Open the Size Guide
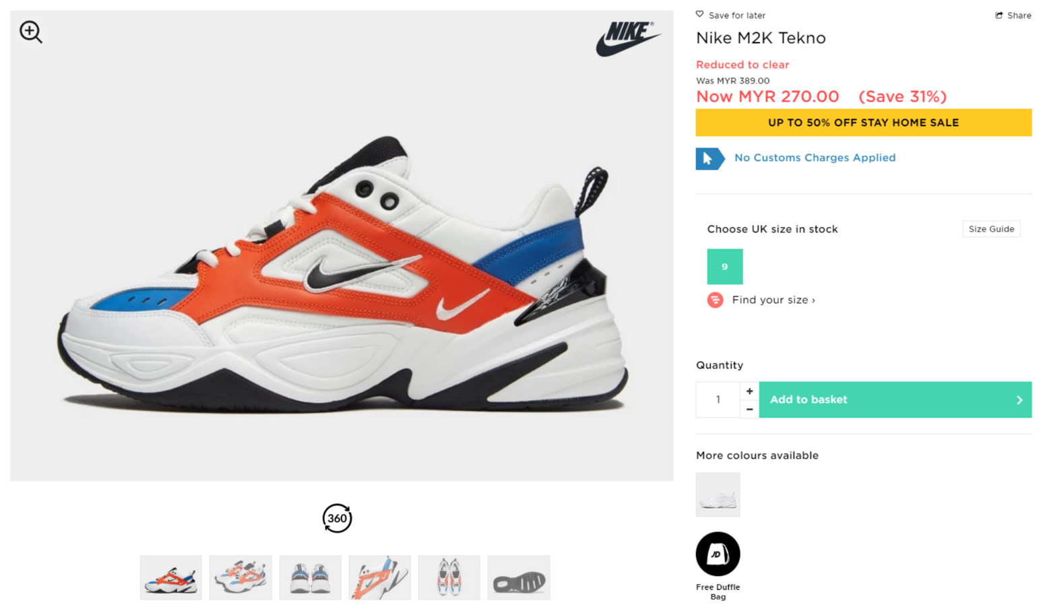This screenshot has height=613, width=1041. [x=991, y=229]
